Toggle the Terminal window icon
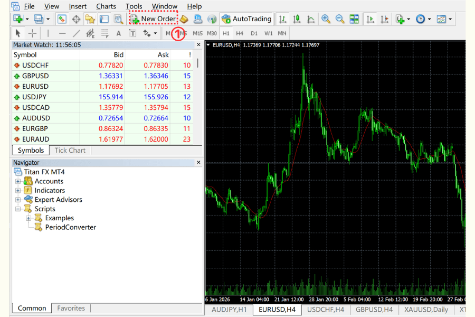This screenshot has width=475, height=317. (104, 19)
